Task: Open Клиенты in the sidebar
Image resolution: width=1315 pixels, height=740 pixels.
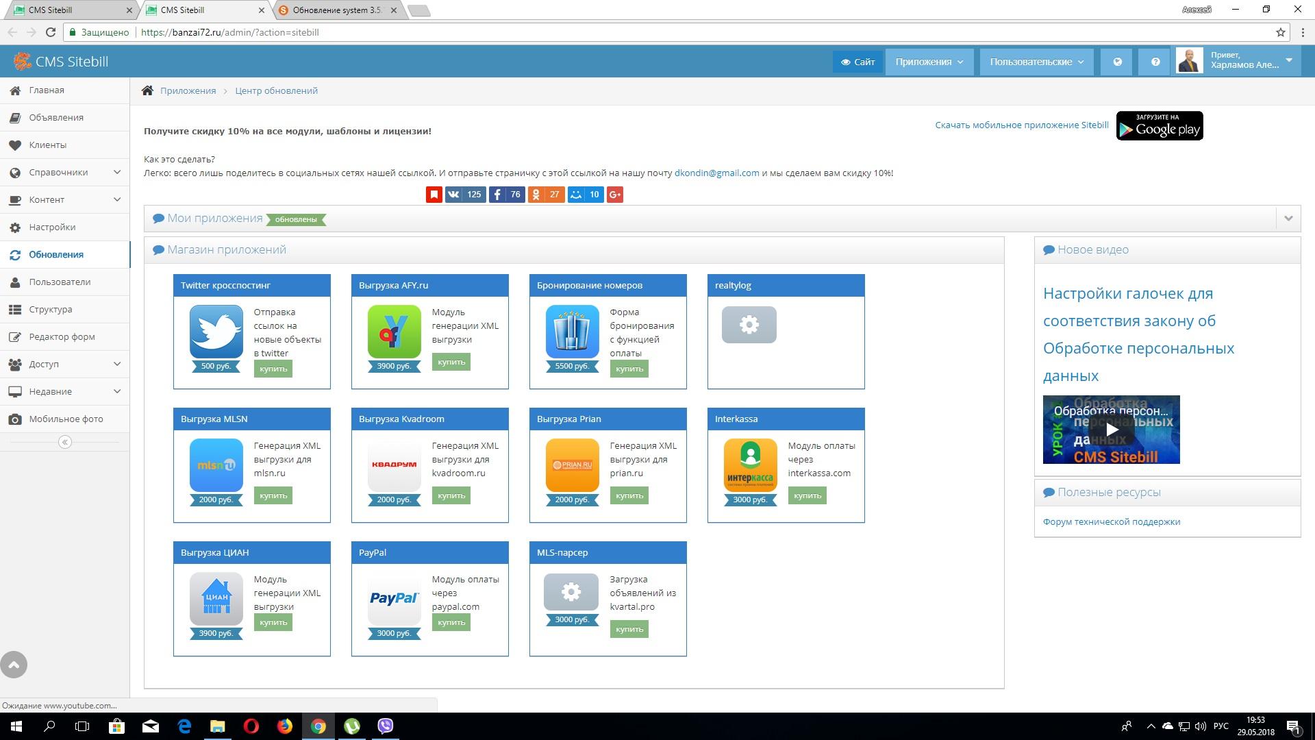Action: (65, 145)
